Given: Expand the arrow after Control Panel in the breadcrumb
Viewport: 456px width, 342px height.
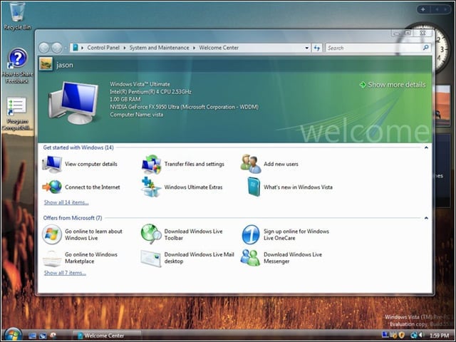Looking at the screenshot, I should pos(125,48).
